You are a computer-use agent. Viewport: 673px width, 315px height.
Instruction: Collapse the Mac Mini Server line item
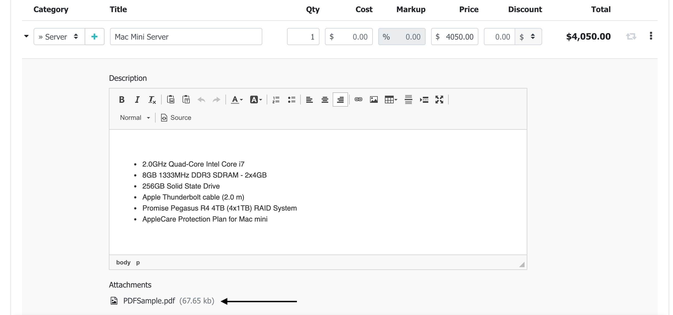tap(26, 36)
